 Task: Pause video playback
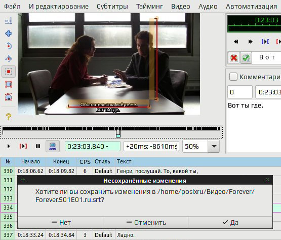38,146
